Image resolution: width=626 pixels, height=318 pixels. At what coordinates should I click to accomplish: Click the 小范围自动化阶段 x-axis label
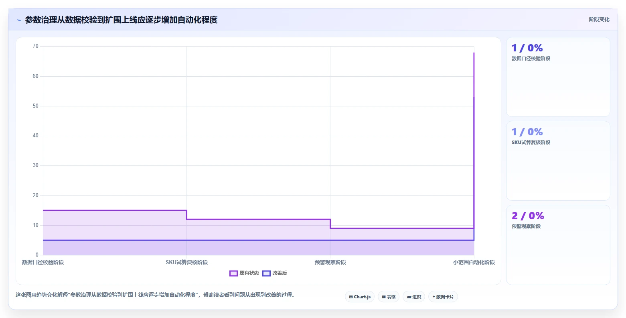474,263
